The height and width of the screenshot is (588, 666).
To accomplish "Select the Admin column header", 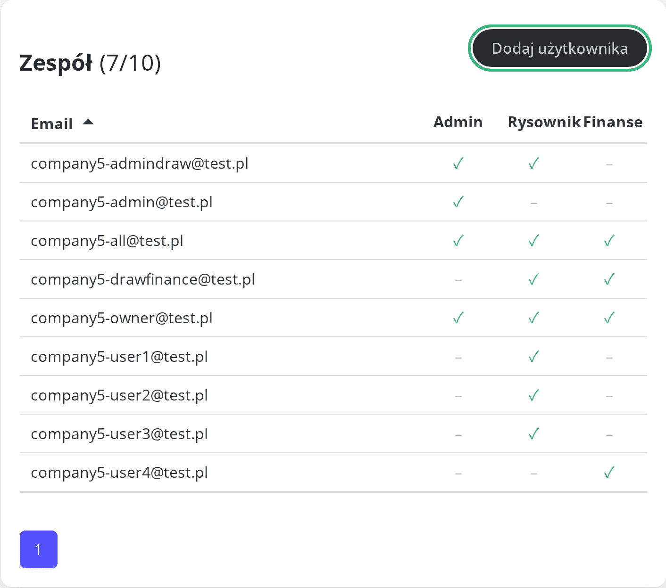I will coord(458,122).
